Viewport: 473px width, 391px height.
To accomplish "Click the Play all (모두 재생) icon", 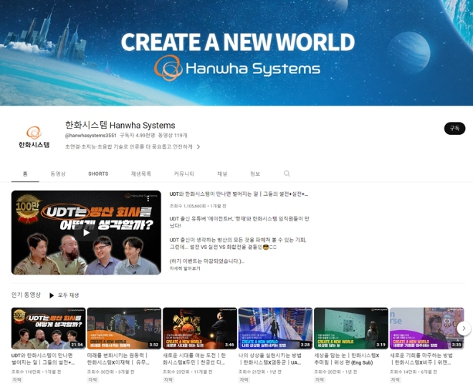I will coord(52,295).
